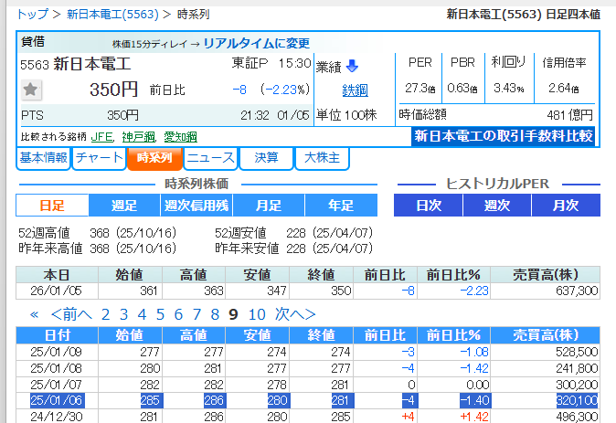Switch to 年足 yearly view
This screenshot has width=616, height=423.
point(341,206)
